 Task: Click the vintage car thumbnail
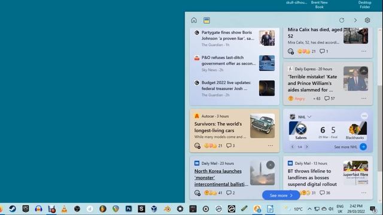coord(262,126)
